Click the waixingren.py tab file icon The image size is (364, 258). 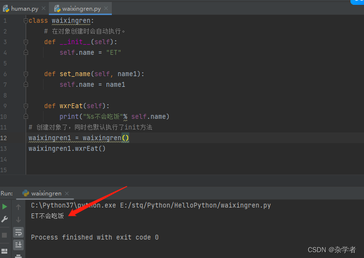click(57, 9)
